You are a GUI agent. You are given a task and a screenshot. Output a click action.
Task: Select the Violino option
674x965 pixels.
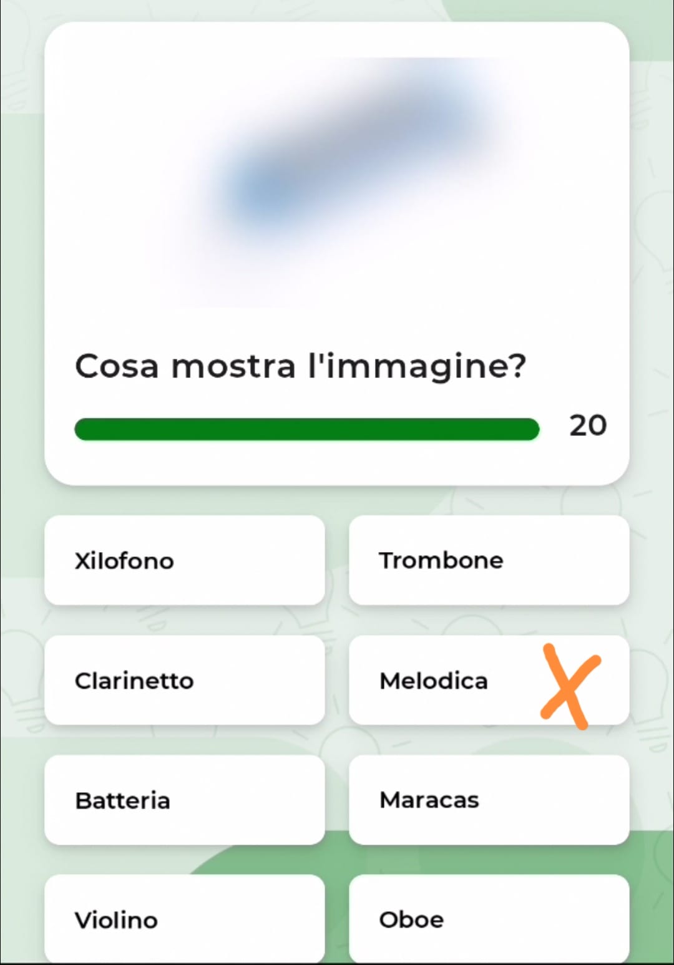coord(185,919)
